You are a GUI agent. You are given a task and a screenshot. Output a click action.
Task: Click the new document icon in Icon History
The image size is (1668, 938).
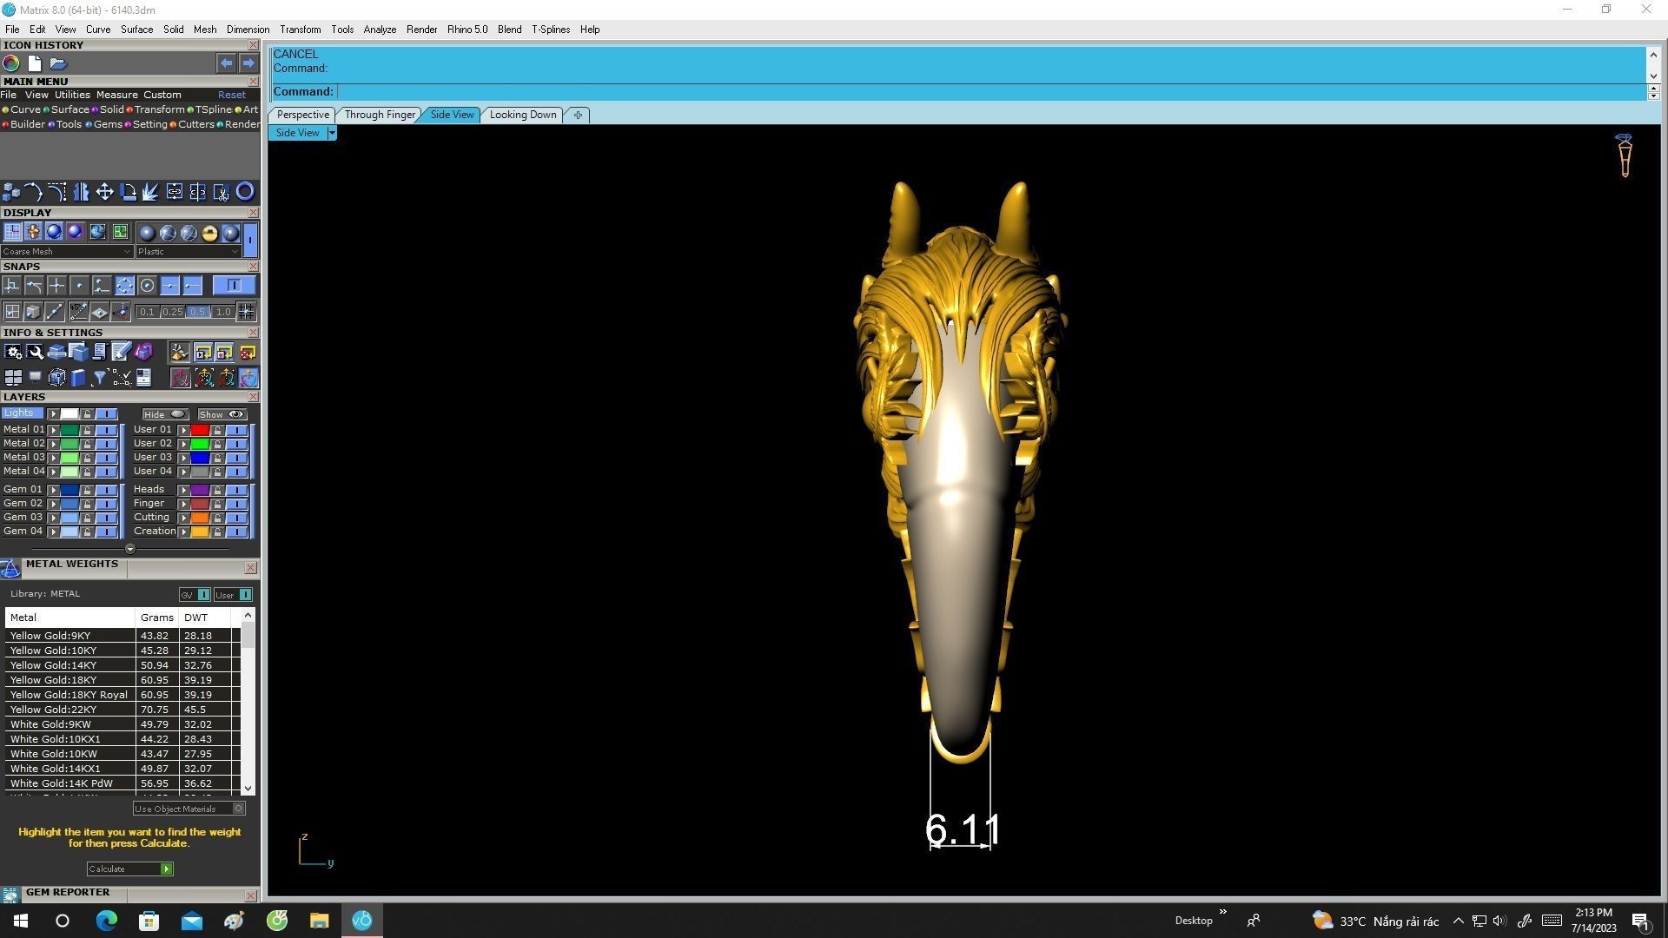coord(35,63)
